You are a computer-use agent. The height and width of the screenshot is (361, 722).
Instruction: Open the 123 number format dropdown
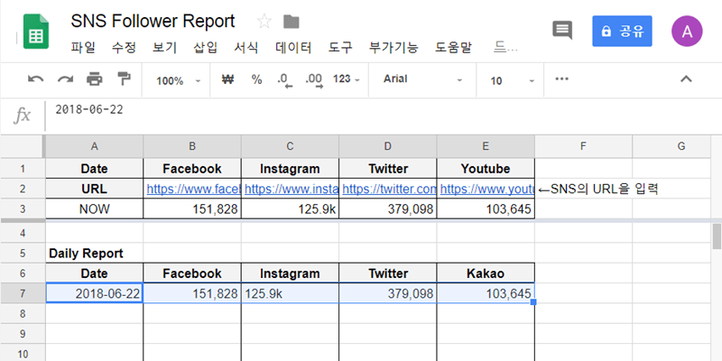coord(347,80)
